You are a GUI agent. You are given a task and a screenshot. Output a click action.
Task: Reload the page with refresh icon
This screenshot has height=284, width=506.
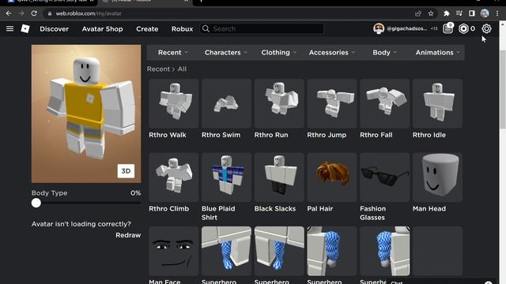pos(34,13)
